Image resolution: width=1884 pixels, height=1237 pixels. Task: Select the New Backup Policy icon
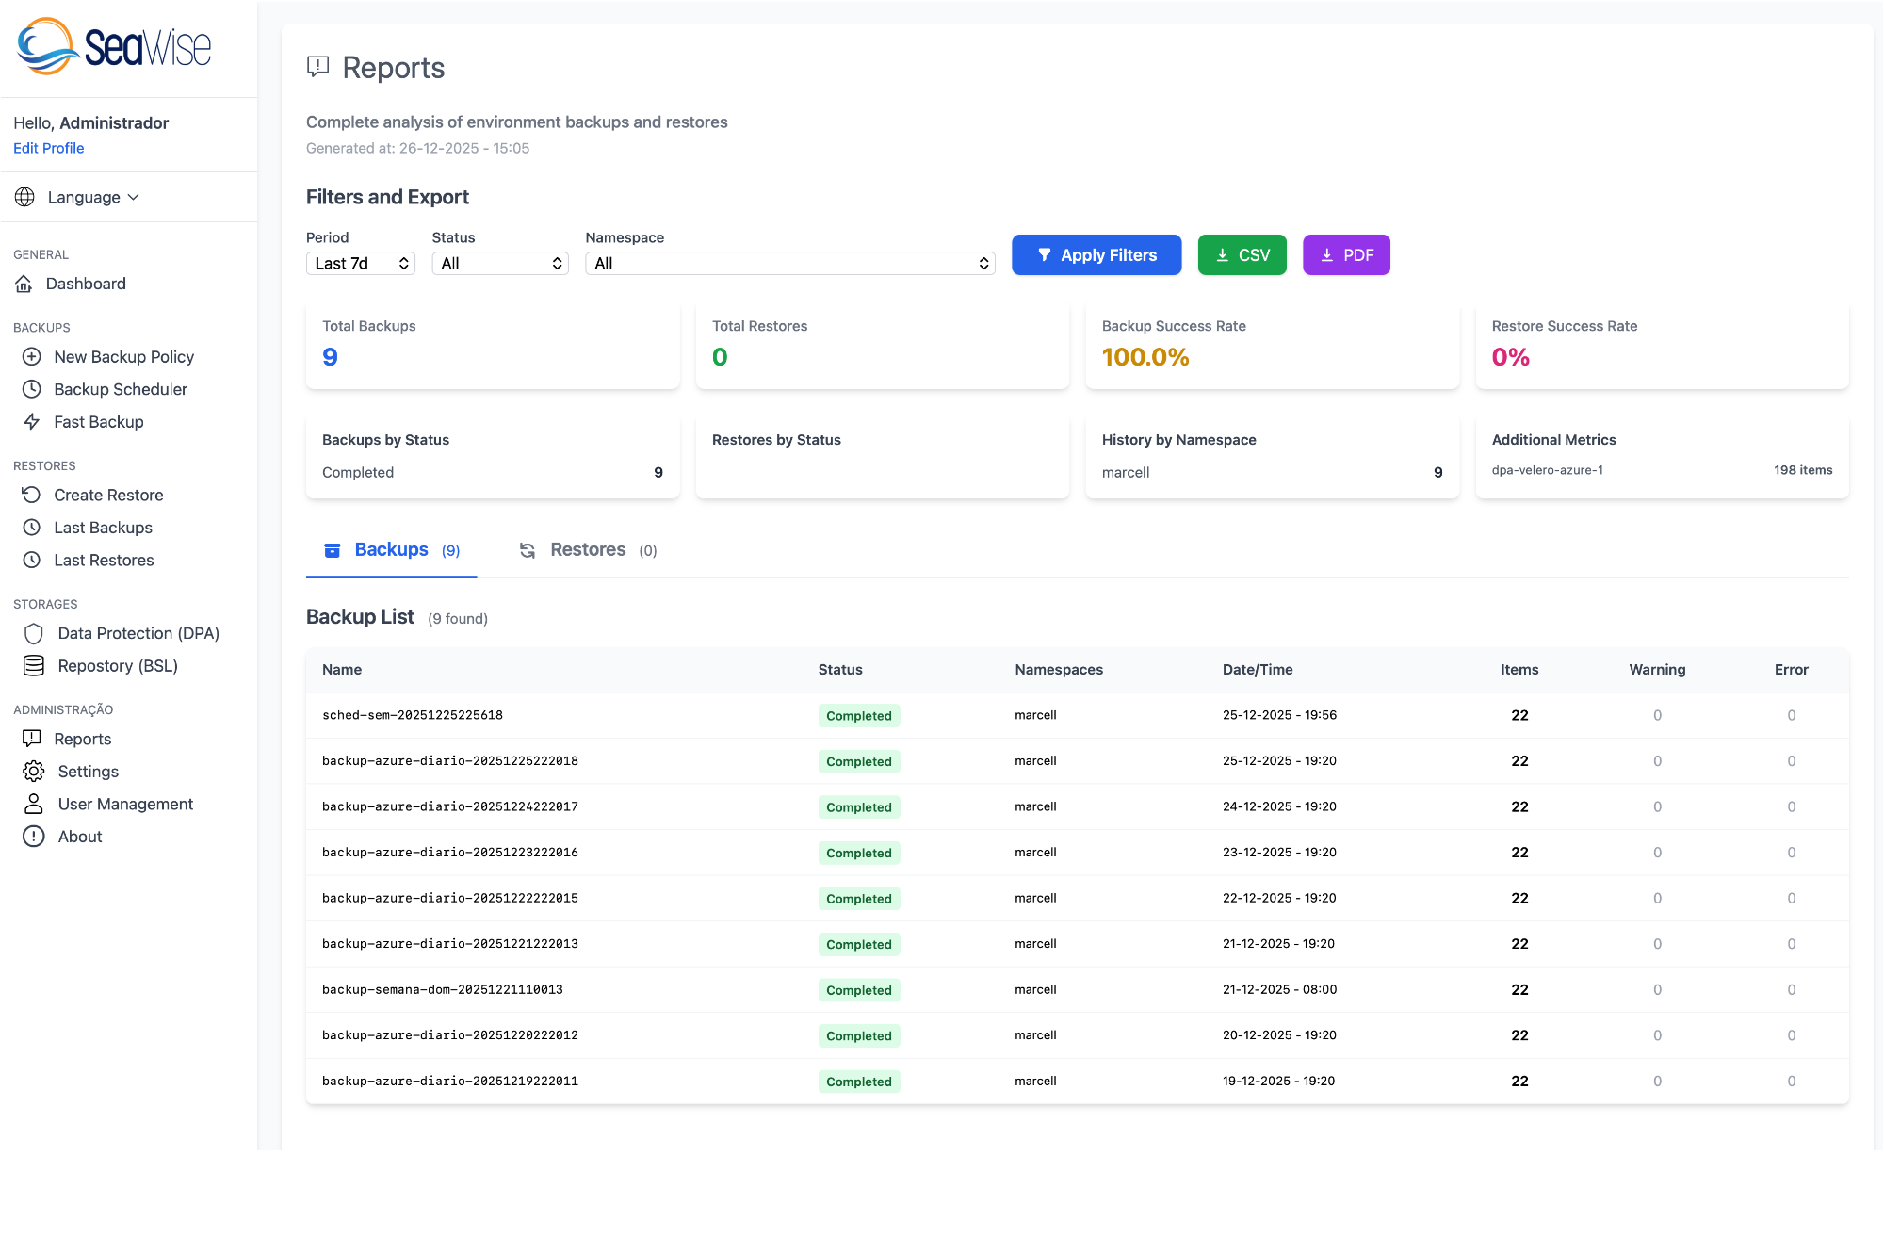[x=32, y=356]
